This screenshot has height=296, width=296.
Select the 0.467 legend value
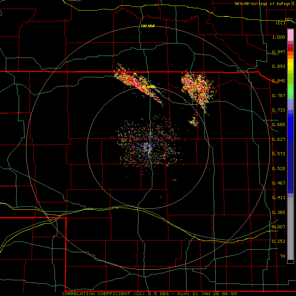[279, 183]
